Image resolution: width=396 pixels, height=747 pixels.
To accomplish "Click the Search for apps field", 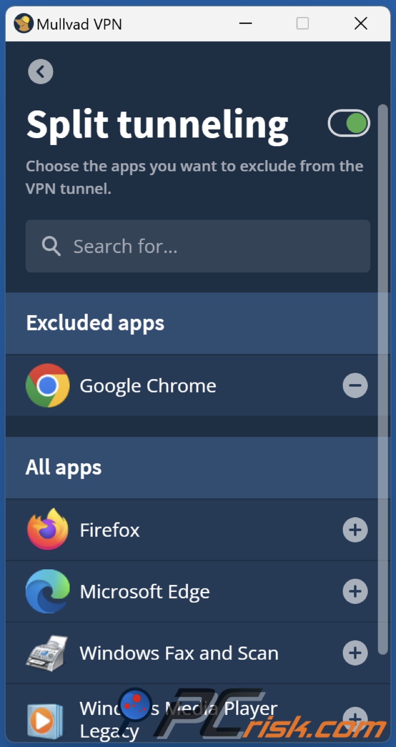I will [211, 246].
